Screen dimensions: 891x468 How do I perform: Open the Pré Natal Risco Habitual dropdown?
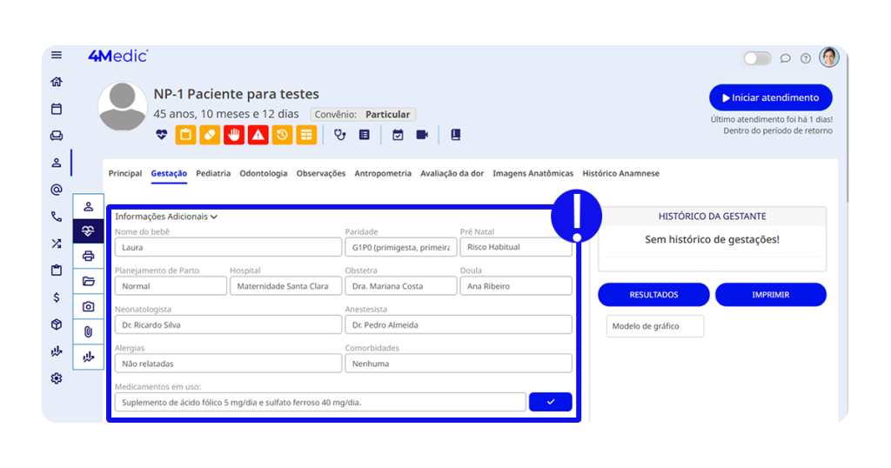click(x=515, y=247)
